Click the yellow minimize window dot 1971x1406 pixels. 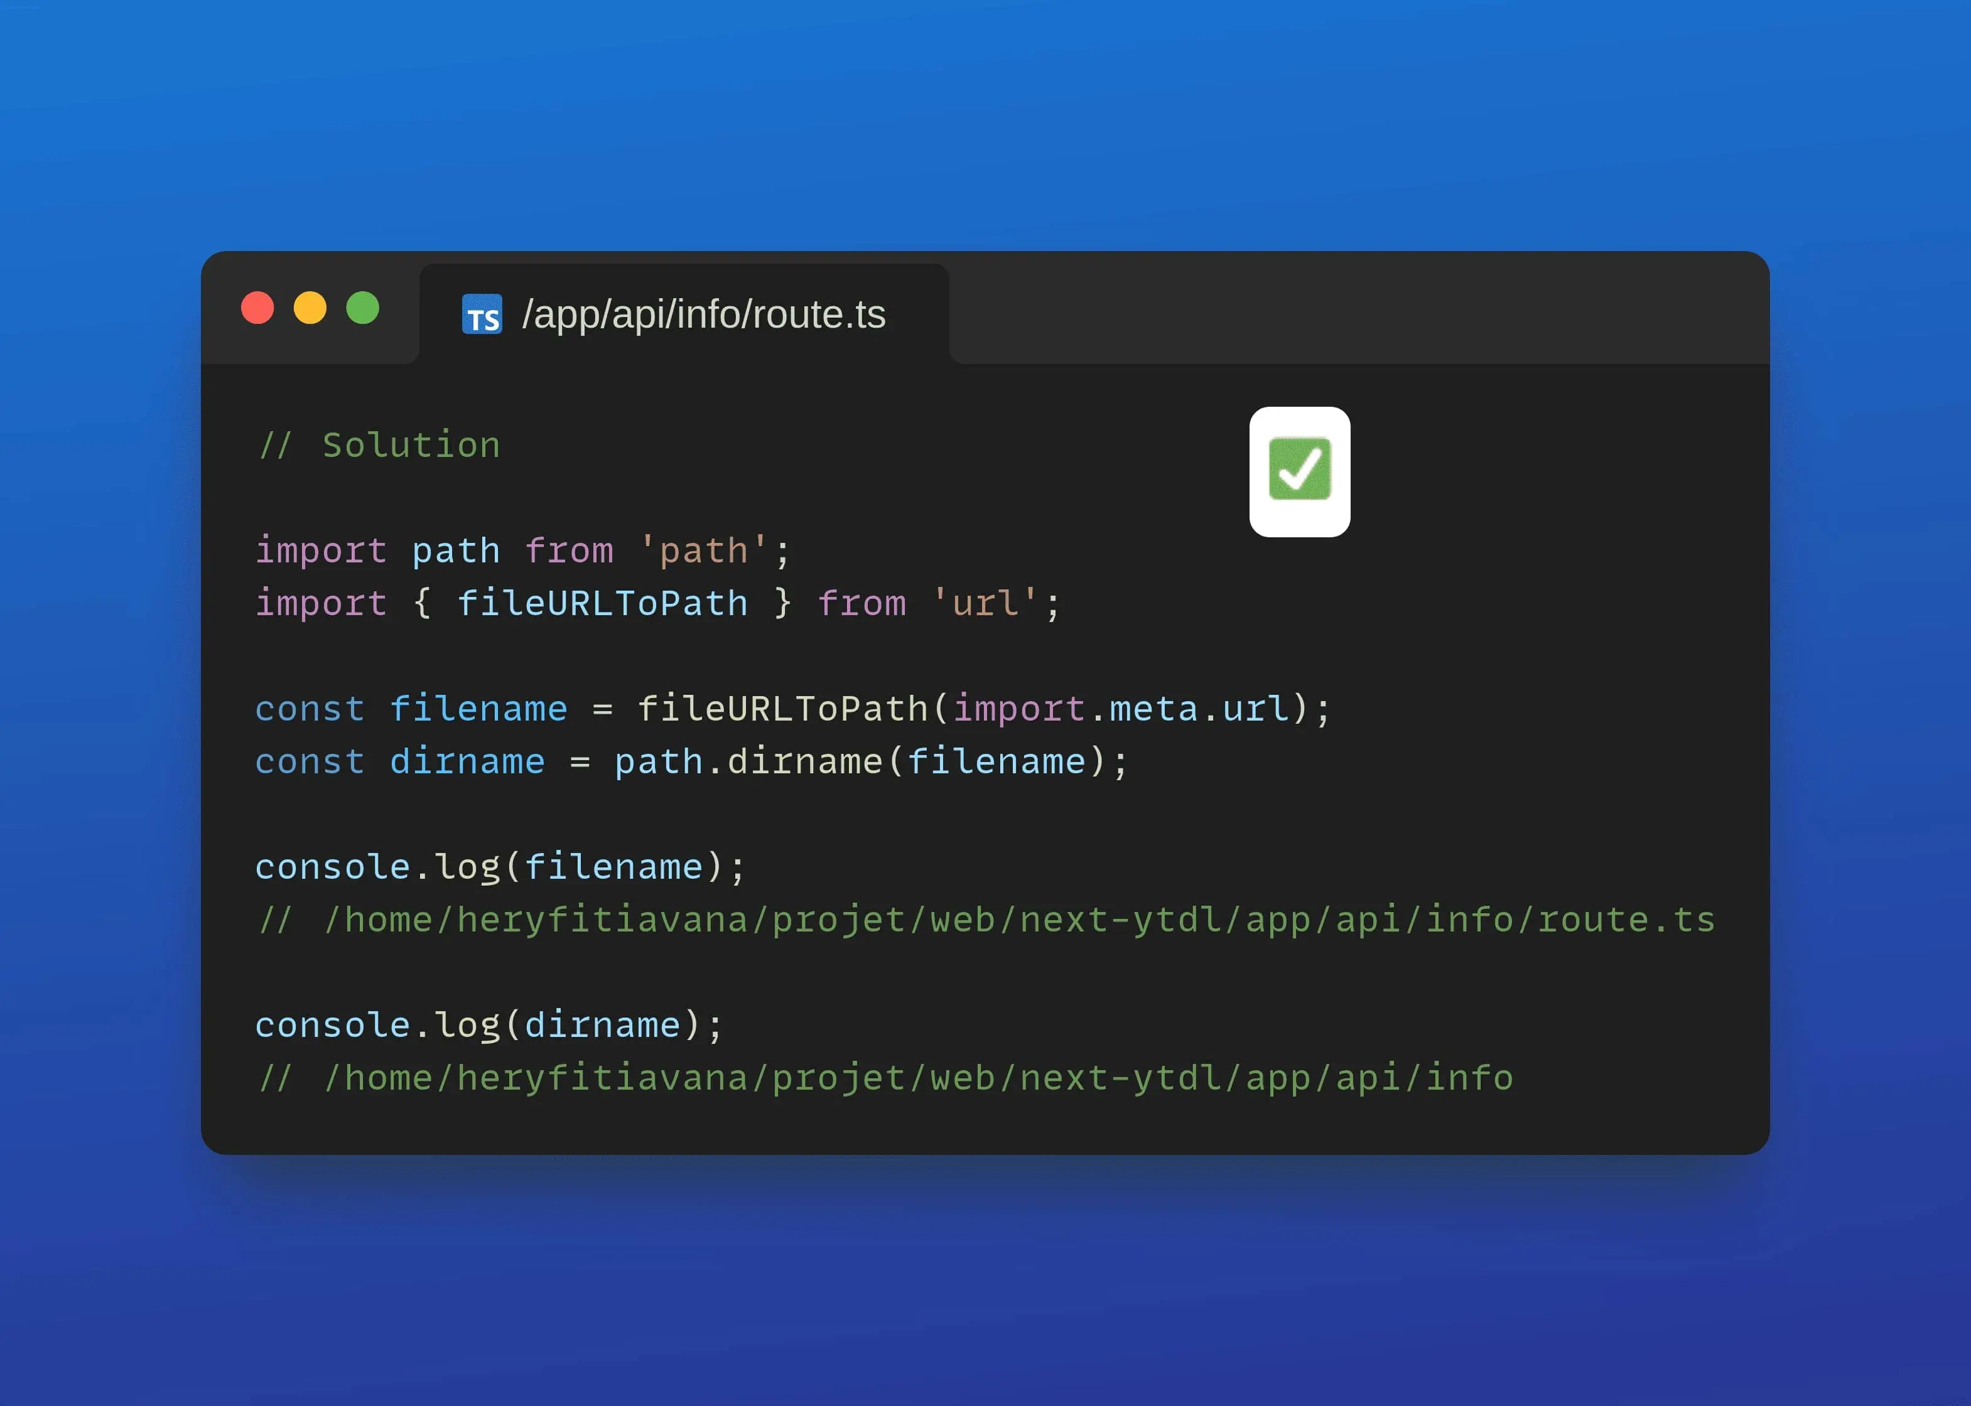(x=310, y=308)
